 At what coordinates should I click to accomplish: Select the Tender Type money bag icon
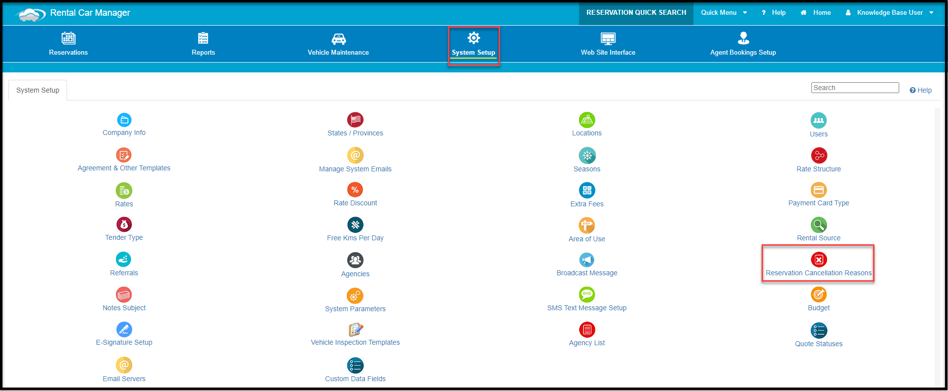point(124,225)
